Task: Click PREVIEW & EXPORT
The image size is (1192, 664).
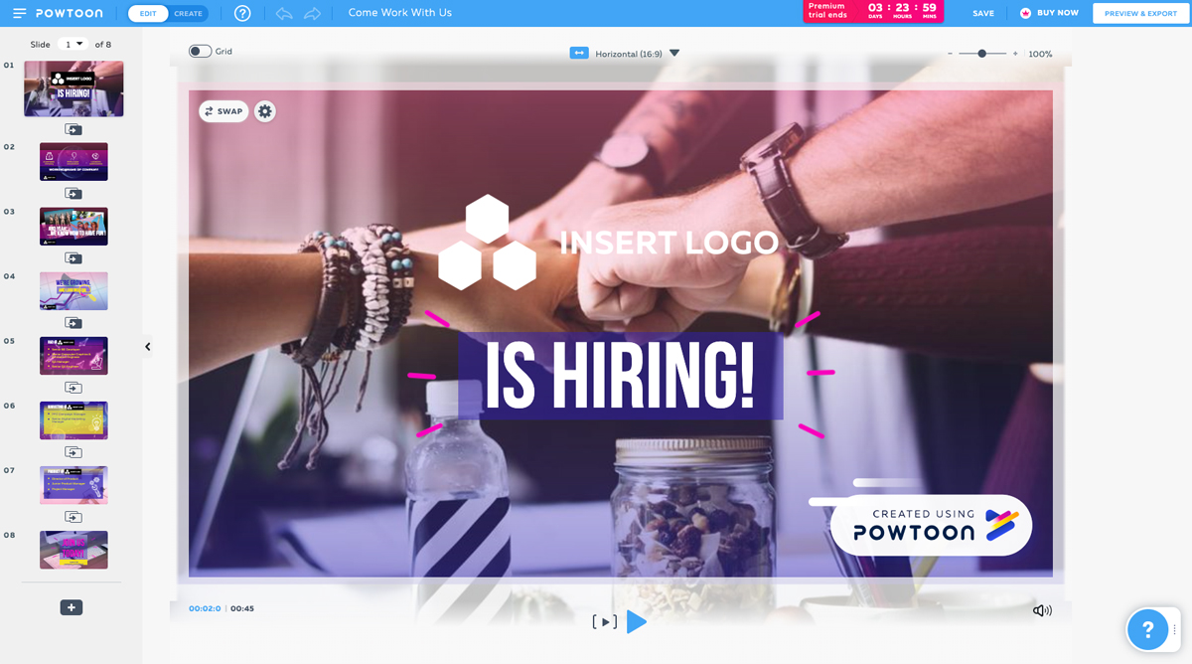Action: (x=1140, y=13)
